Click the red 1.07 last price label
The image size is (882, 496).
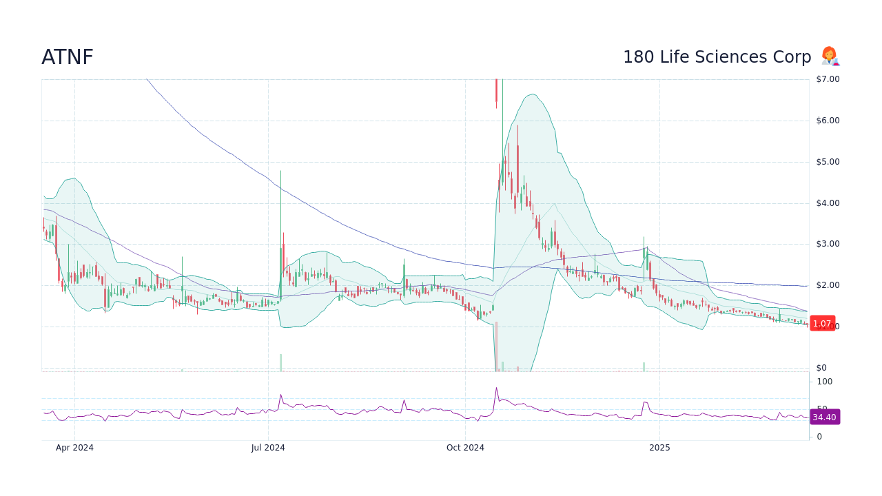pos(822,323)
